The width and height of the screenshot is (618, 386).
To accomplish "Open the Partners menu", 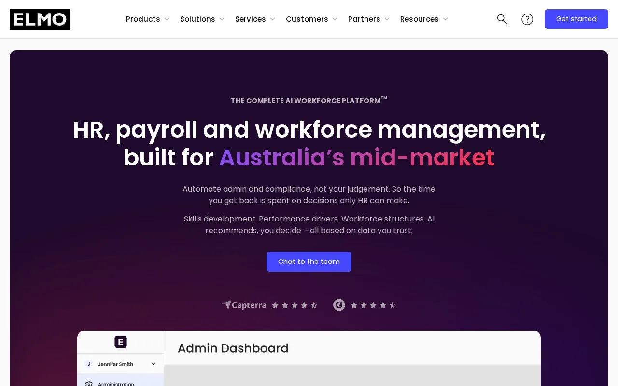I will click(x=369, y=19).
